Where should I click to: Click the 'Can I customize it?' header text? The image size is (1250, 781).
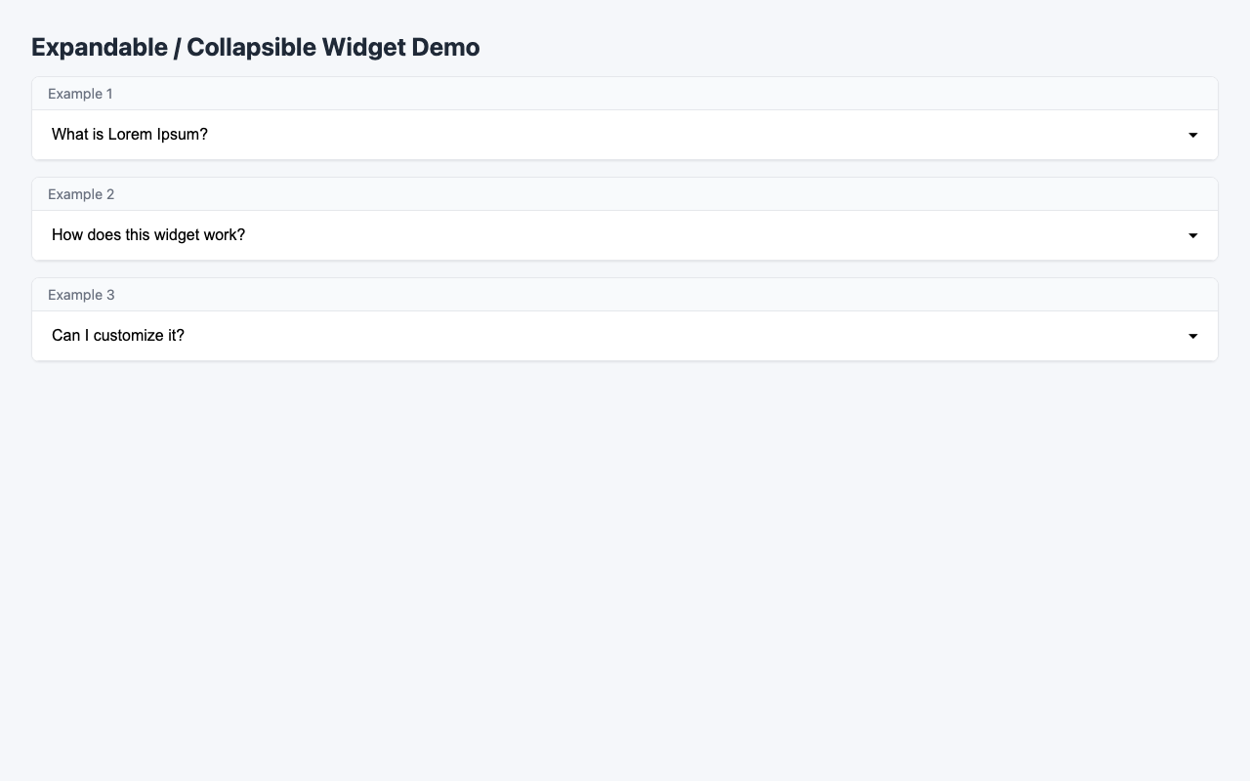pyautogui.click(x=118, y=336)
